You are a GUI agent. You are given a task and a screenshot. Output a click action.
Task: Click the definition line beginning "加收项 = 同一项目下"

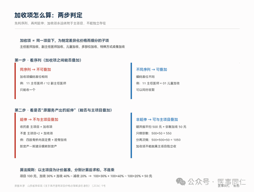click(64, 41)
